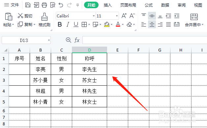
Task: Click cell containing 林先生
Action: tap(90, 91)
